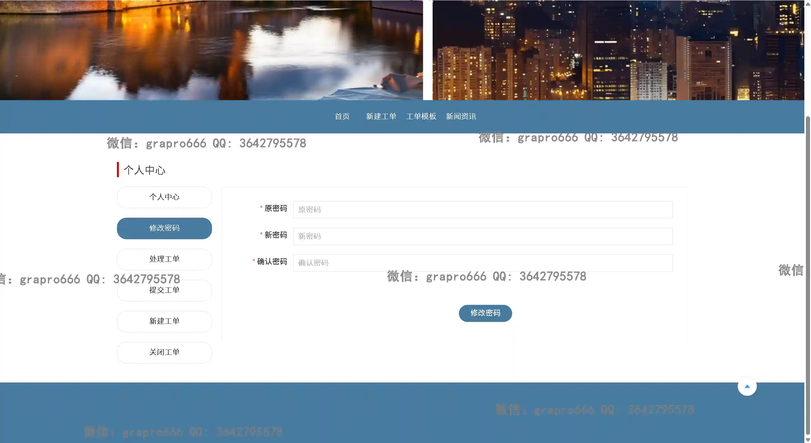Focus the 新密码 input field

482,236
